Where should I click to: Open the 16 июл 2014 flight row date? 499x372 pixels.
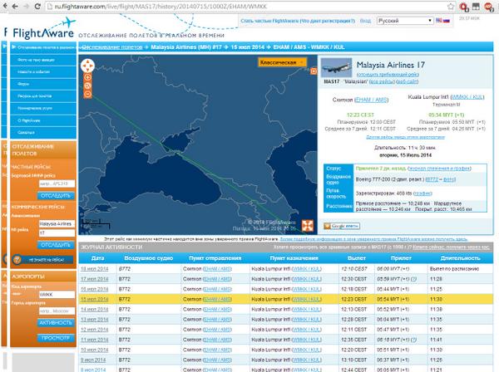pos(95,289)
